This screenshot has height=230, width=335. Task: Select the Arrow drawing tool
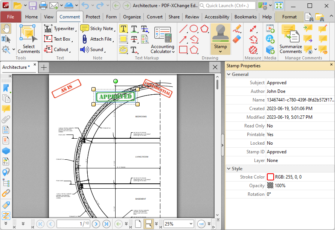pyautogui.click(x=183, y=39)
